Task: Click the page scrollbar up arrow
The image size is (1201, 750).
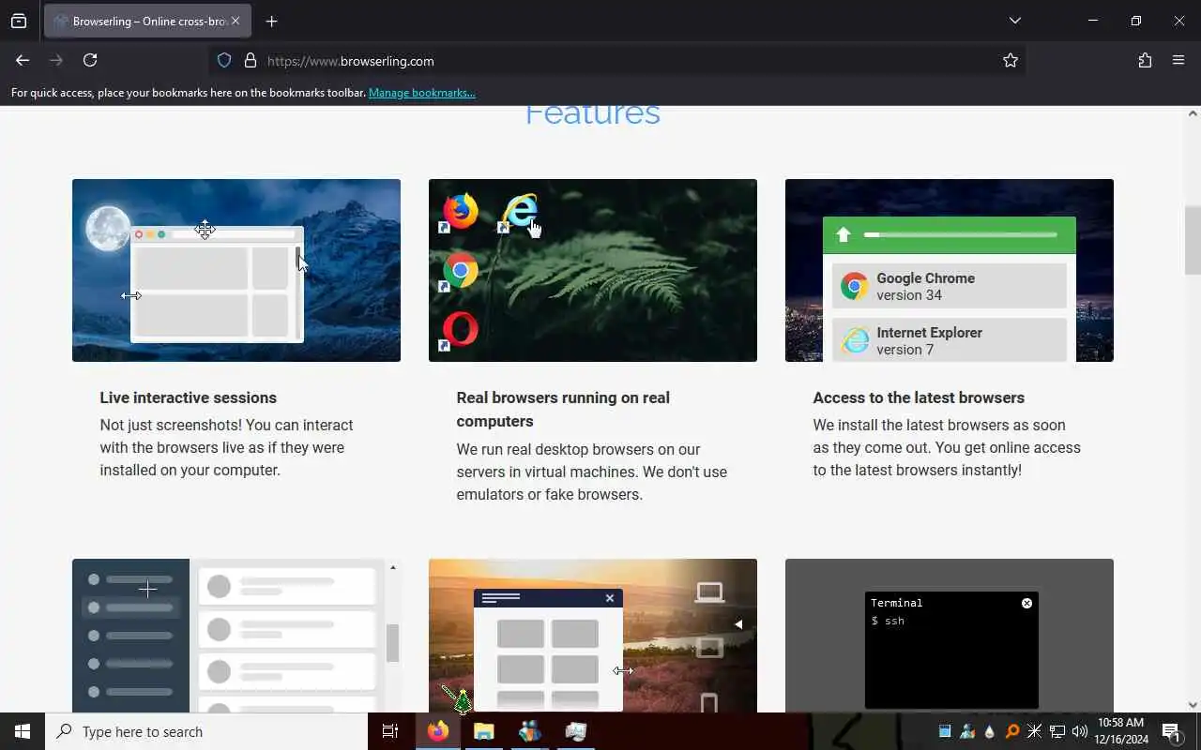Action: pos(1193,113)
